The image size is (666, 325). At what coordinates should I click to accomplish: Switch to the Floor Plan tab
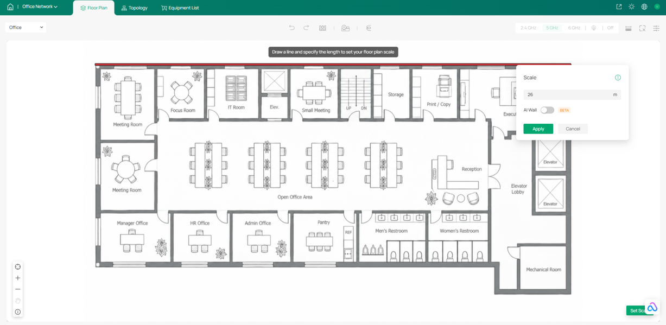(93, 8)
